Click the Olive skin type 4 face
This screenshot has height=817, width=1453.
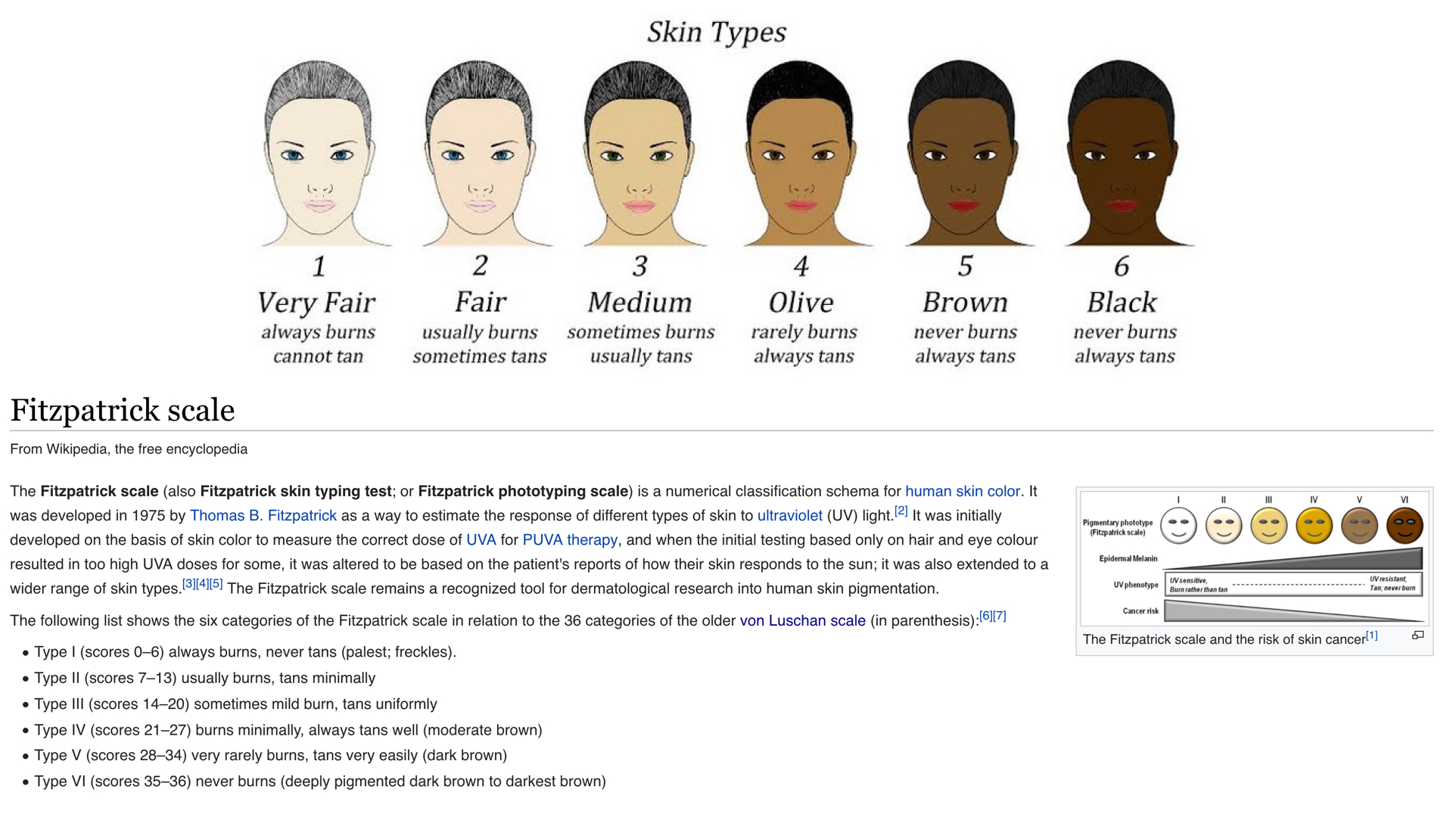(x=801, y=154)
